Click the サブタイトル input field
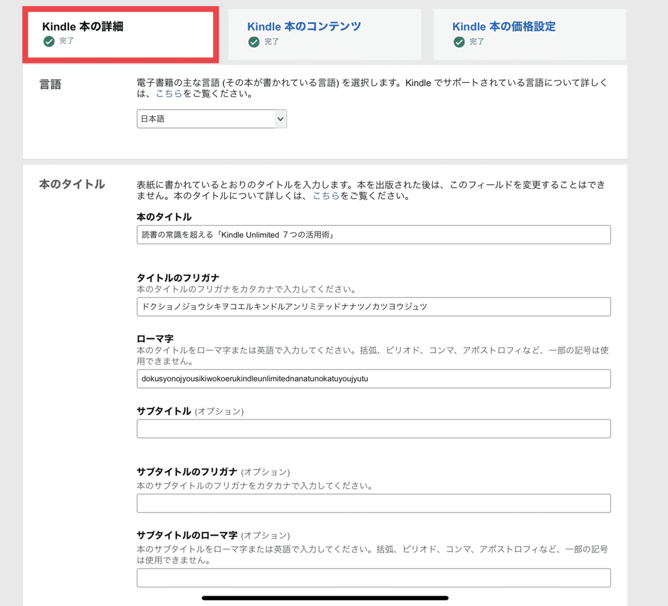The width and height of the screenshot is (668, 606). coord(374,428)
